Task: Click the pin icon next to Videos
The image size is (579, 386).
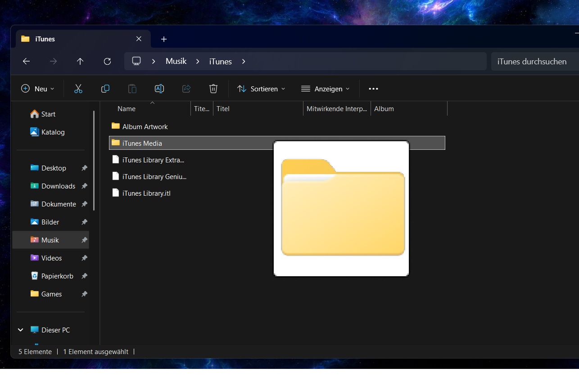Action: pyautogui.click(x=84, y=258)
